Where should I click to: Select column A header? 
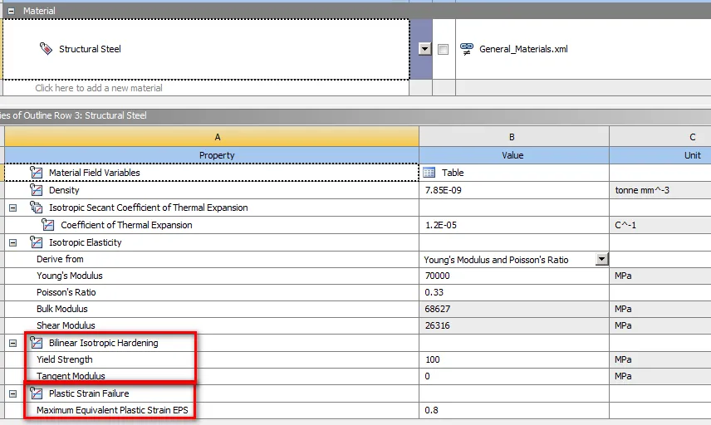[217, 137]
